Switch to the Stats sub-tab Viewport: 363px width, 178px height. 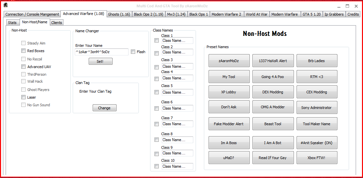point(12,23)
